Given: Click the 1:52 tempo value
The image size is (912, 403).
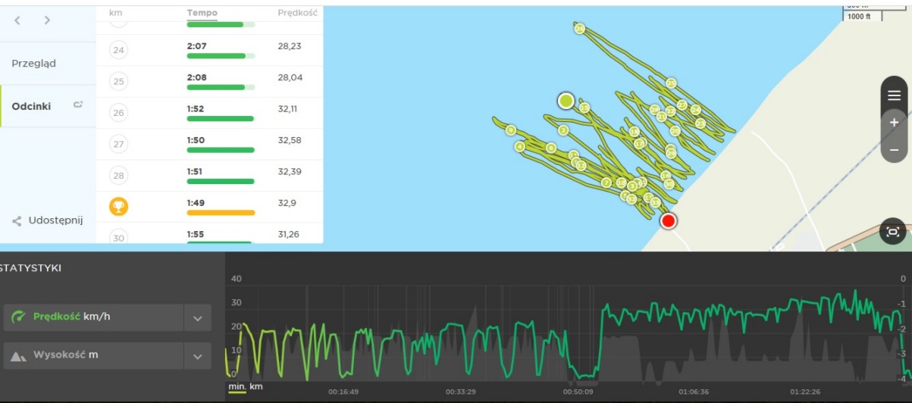Looking at the screenshot, I should [196, 109].
